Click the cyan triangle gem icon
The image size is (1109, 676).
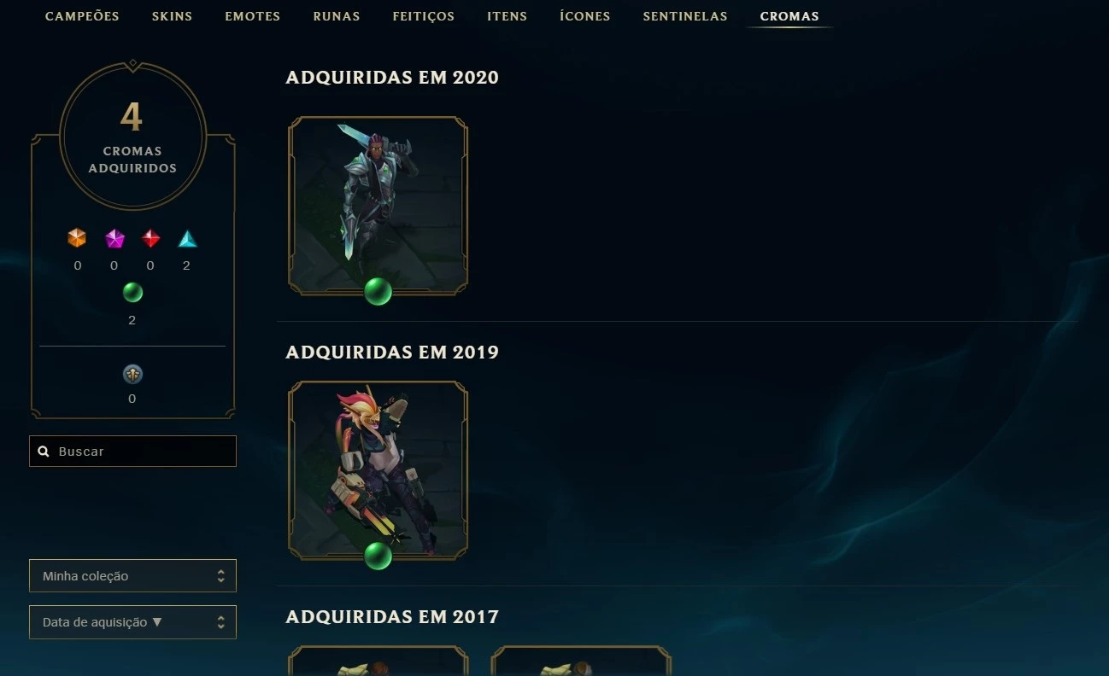(187, 238)
